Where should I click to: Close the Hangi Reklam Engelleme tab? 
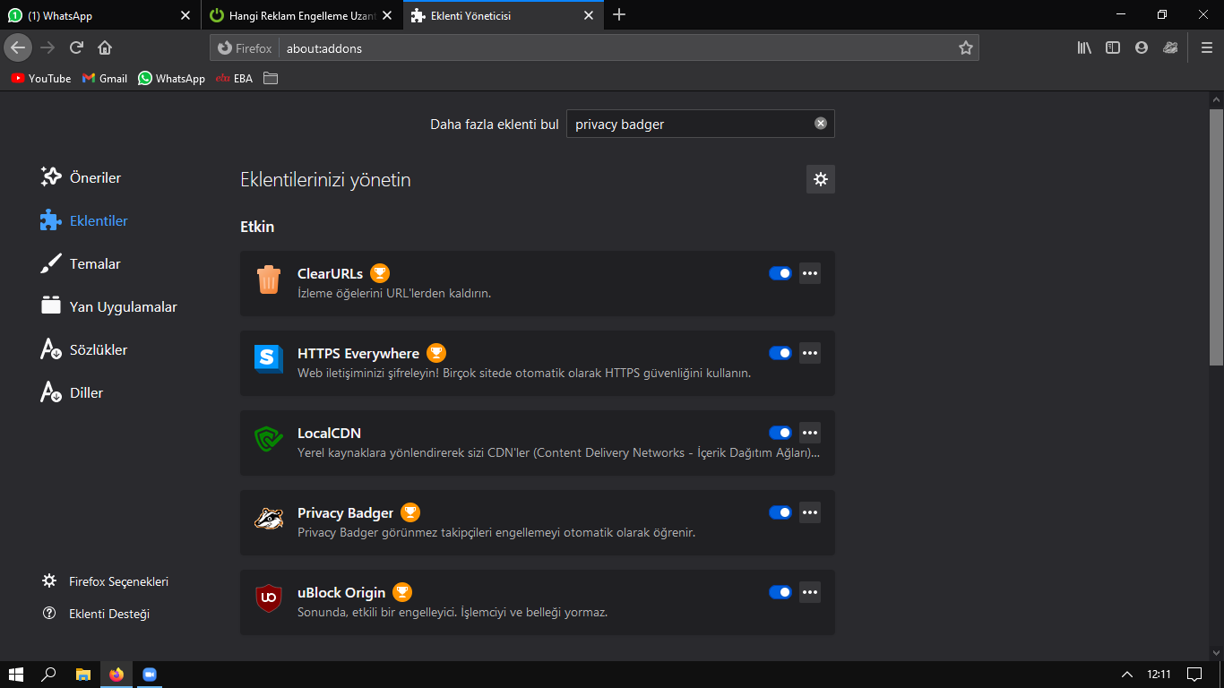[387, 15]
